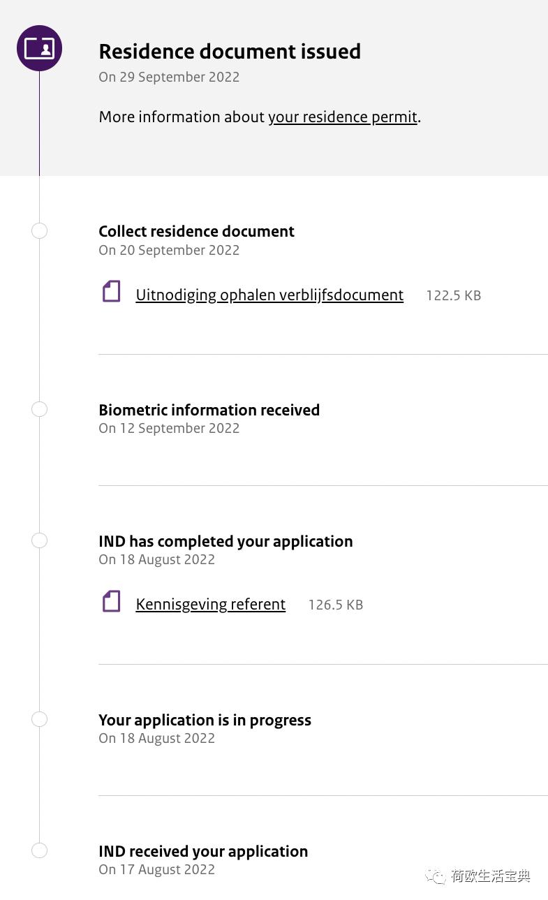
Task: Select the timeline marker for IND received your application
Action: coord(39,850)
